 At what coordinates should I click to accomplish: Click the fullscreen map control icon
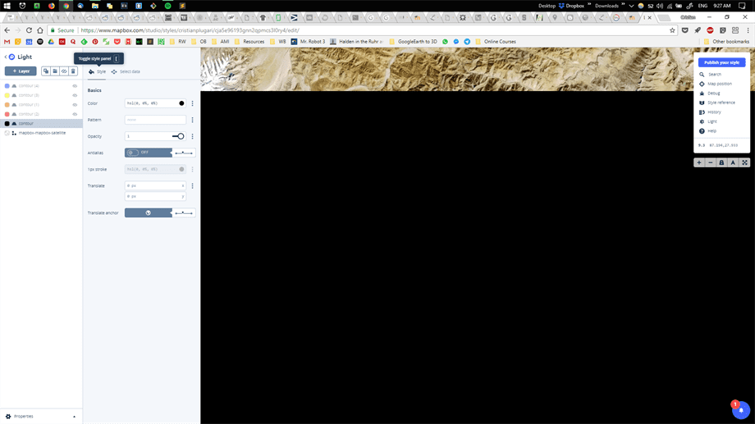click(744, 162)
